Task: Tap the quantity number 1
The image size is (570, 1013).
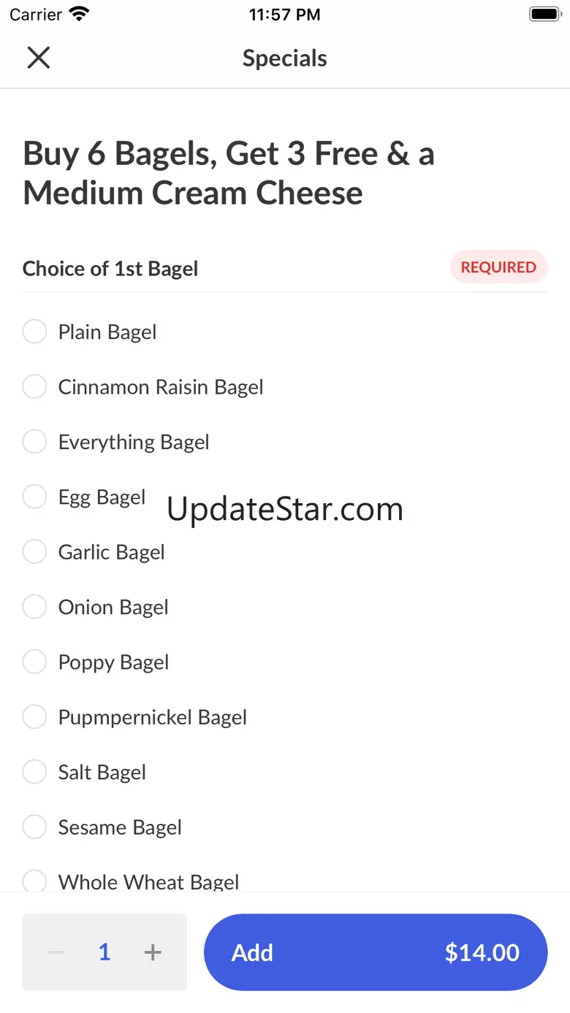Action: 104,952
